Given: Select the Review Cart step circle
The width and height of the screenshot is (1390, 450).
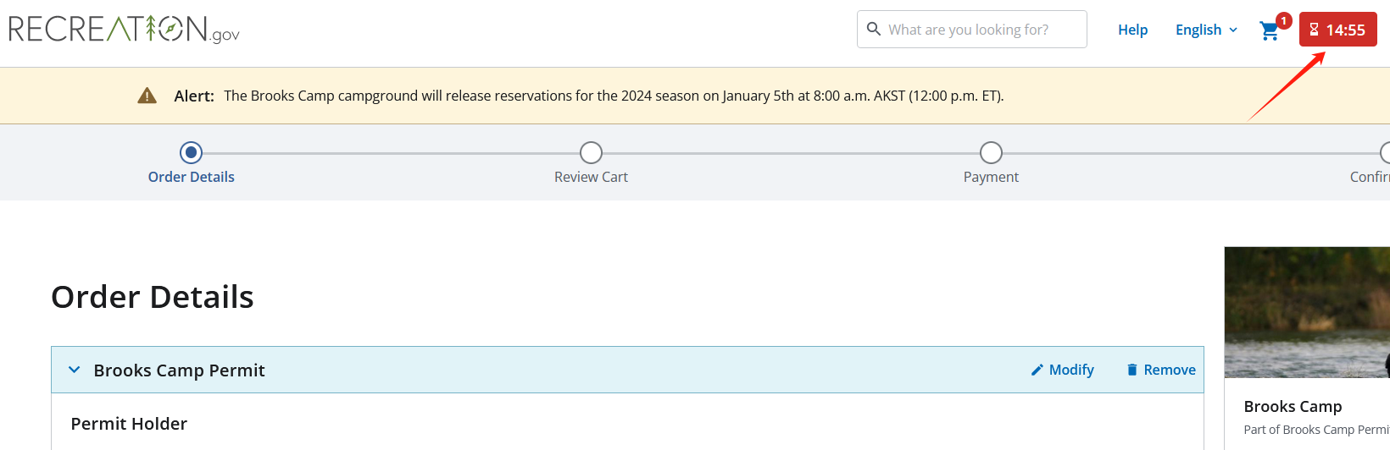Looking at the screenshot, I should [x=591, y=152].
